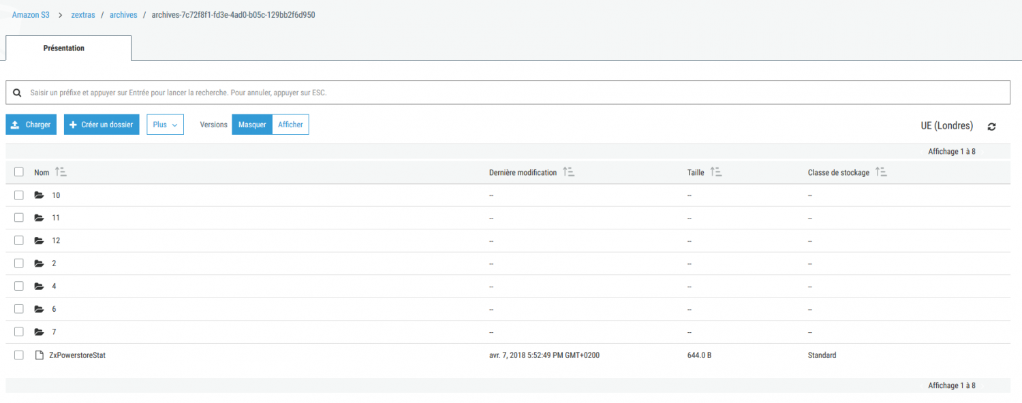1022x403 pixels.
Task: Click the refresh icon next to UE (Londres)
Action: tap(991, 127)
